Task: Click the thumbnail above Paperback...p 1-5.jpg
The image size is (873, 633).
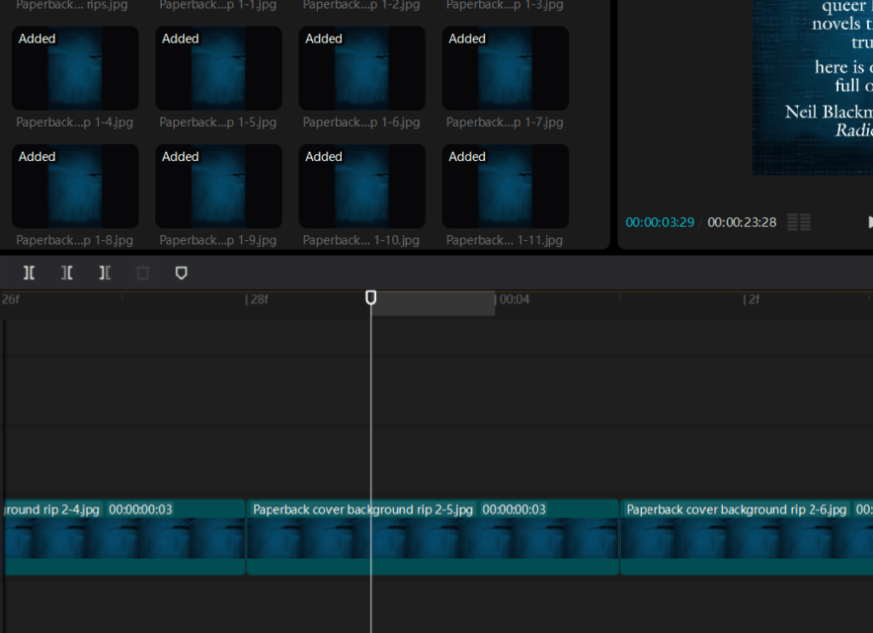Action: pos(218,68)
